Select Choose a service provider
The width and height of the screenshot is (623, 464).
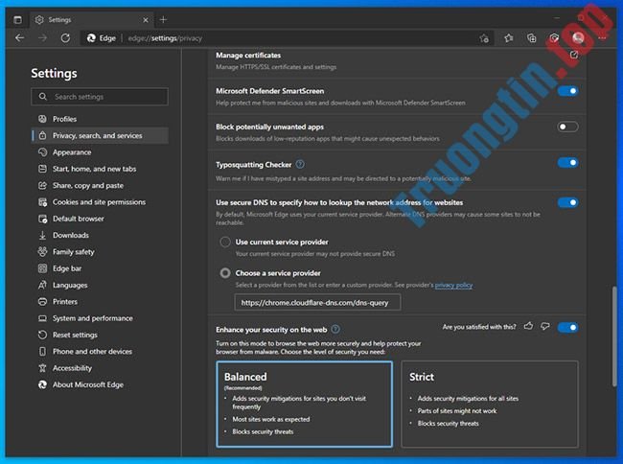click(x=225, y=273)
